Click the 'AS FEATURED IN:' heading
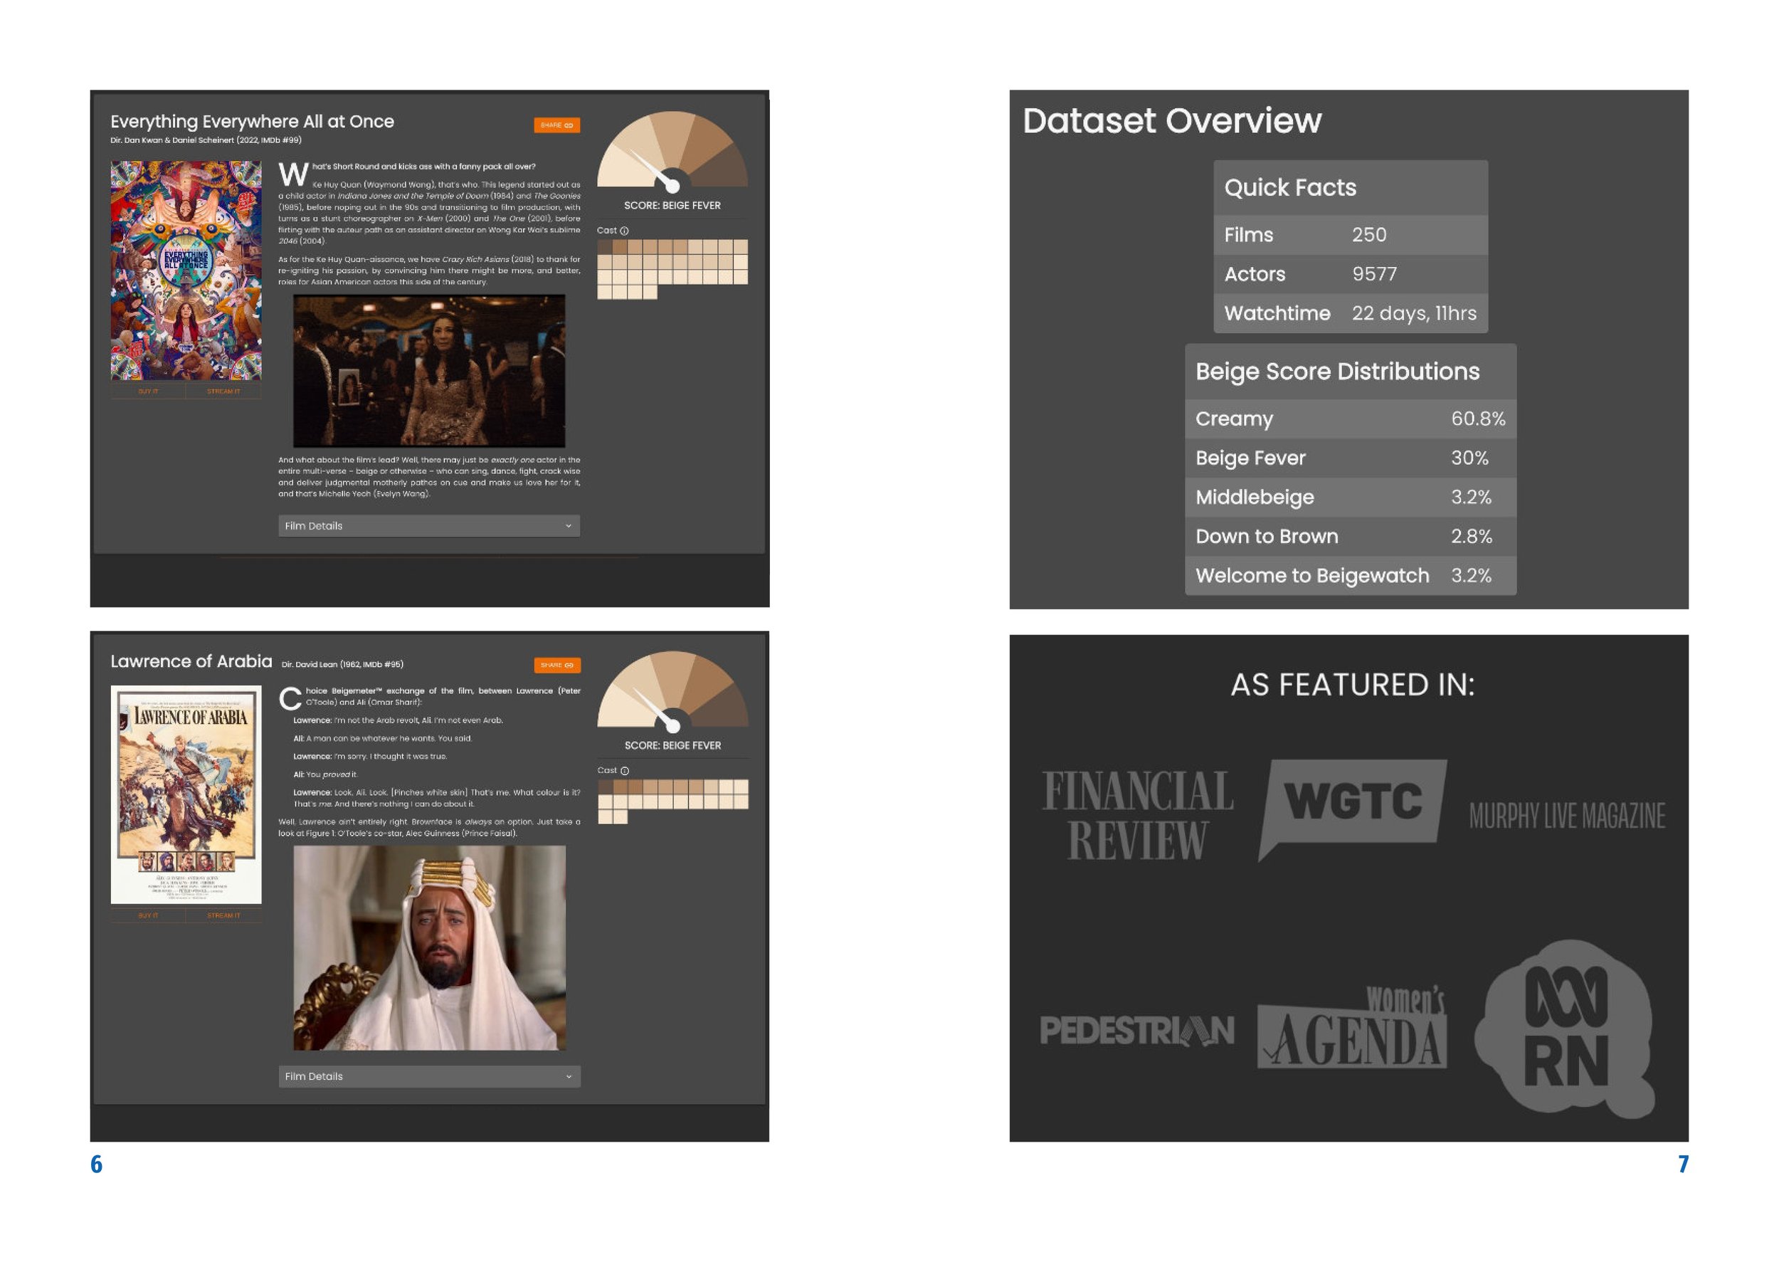This screenshot has width=1779, height=1262. (1353, 685)
